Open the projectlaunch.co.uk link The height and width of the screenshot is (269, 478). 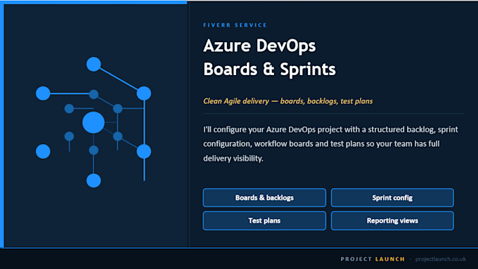441,259
